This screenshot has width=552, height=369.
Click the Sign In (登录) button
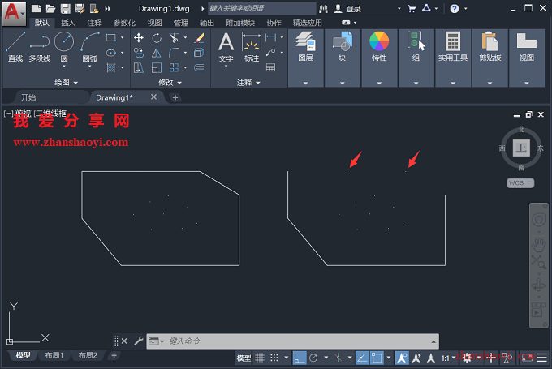347,9
